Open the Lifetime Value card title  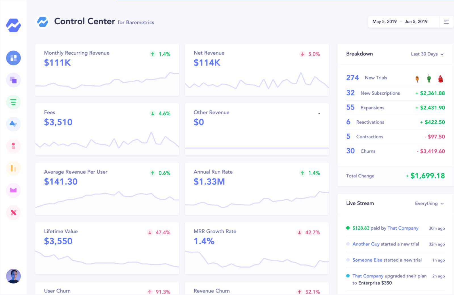pyautogui.click(x=61, y=231)
